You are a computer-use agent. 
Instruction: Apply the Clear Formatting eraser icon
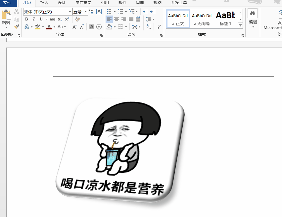pyautogui.click(x=77, y=19)
